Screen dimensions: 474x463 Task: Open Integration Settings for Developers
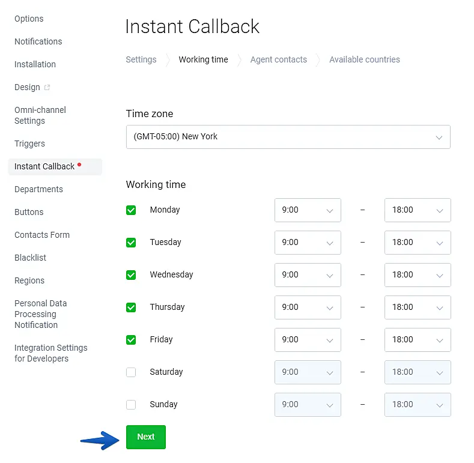50,353
